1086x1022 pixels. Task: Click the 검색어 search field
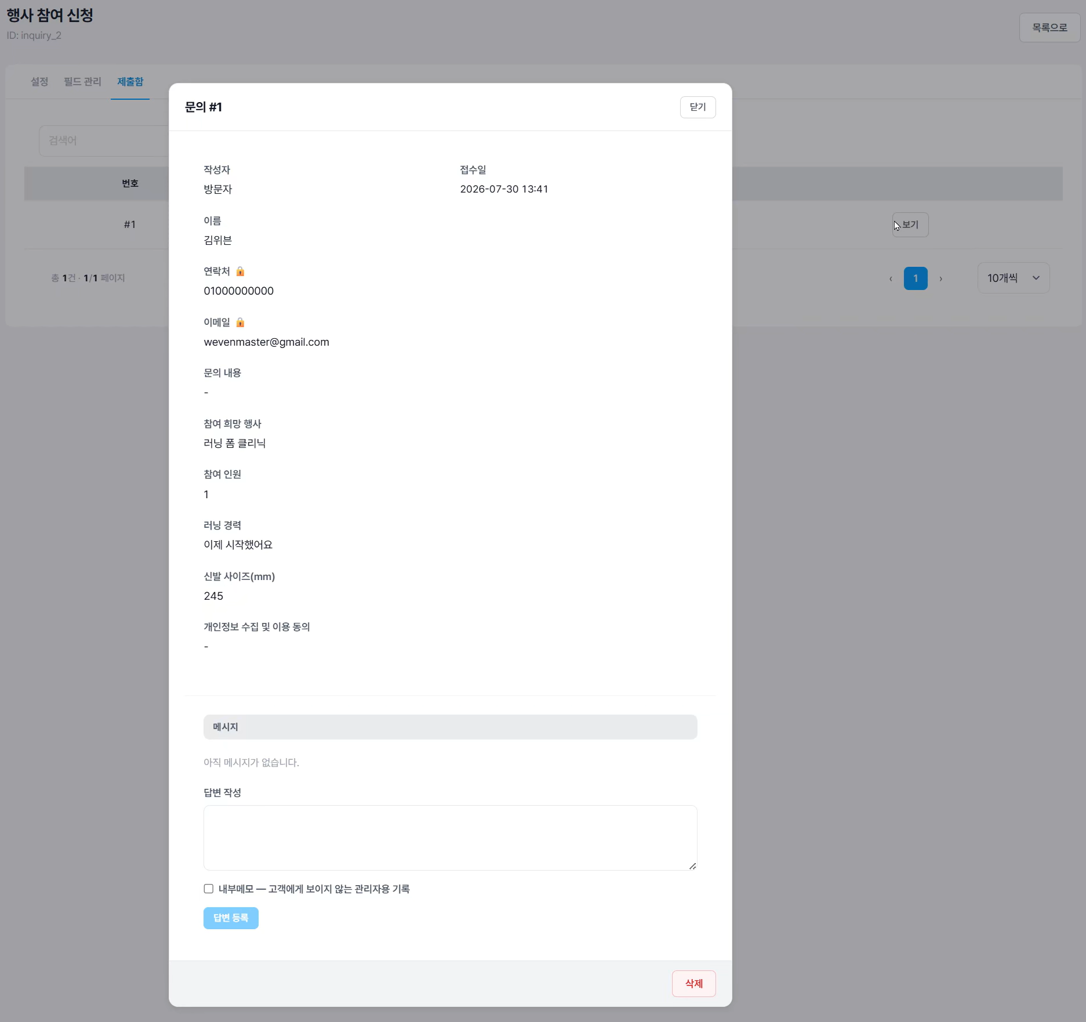(x=104, y=141)
